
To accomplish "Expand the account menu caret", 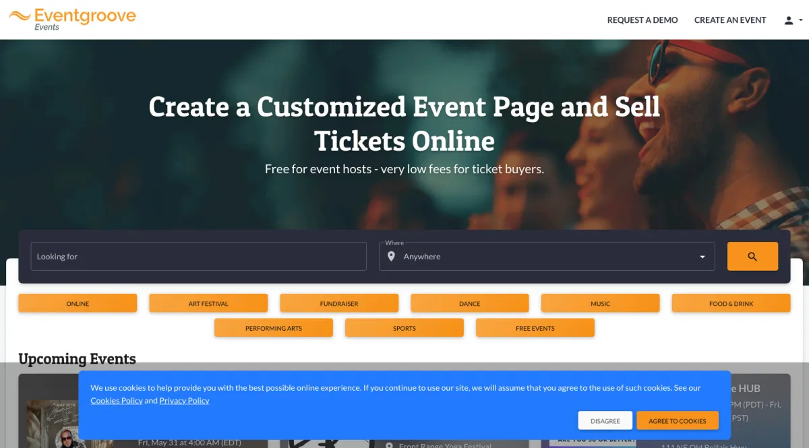I will tap(801, 20).
